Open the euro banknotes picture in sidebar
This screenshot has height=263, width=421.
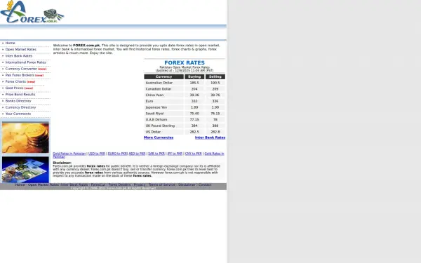click(x=25, y=170)
